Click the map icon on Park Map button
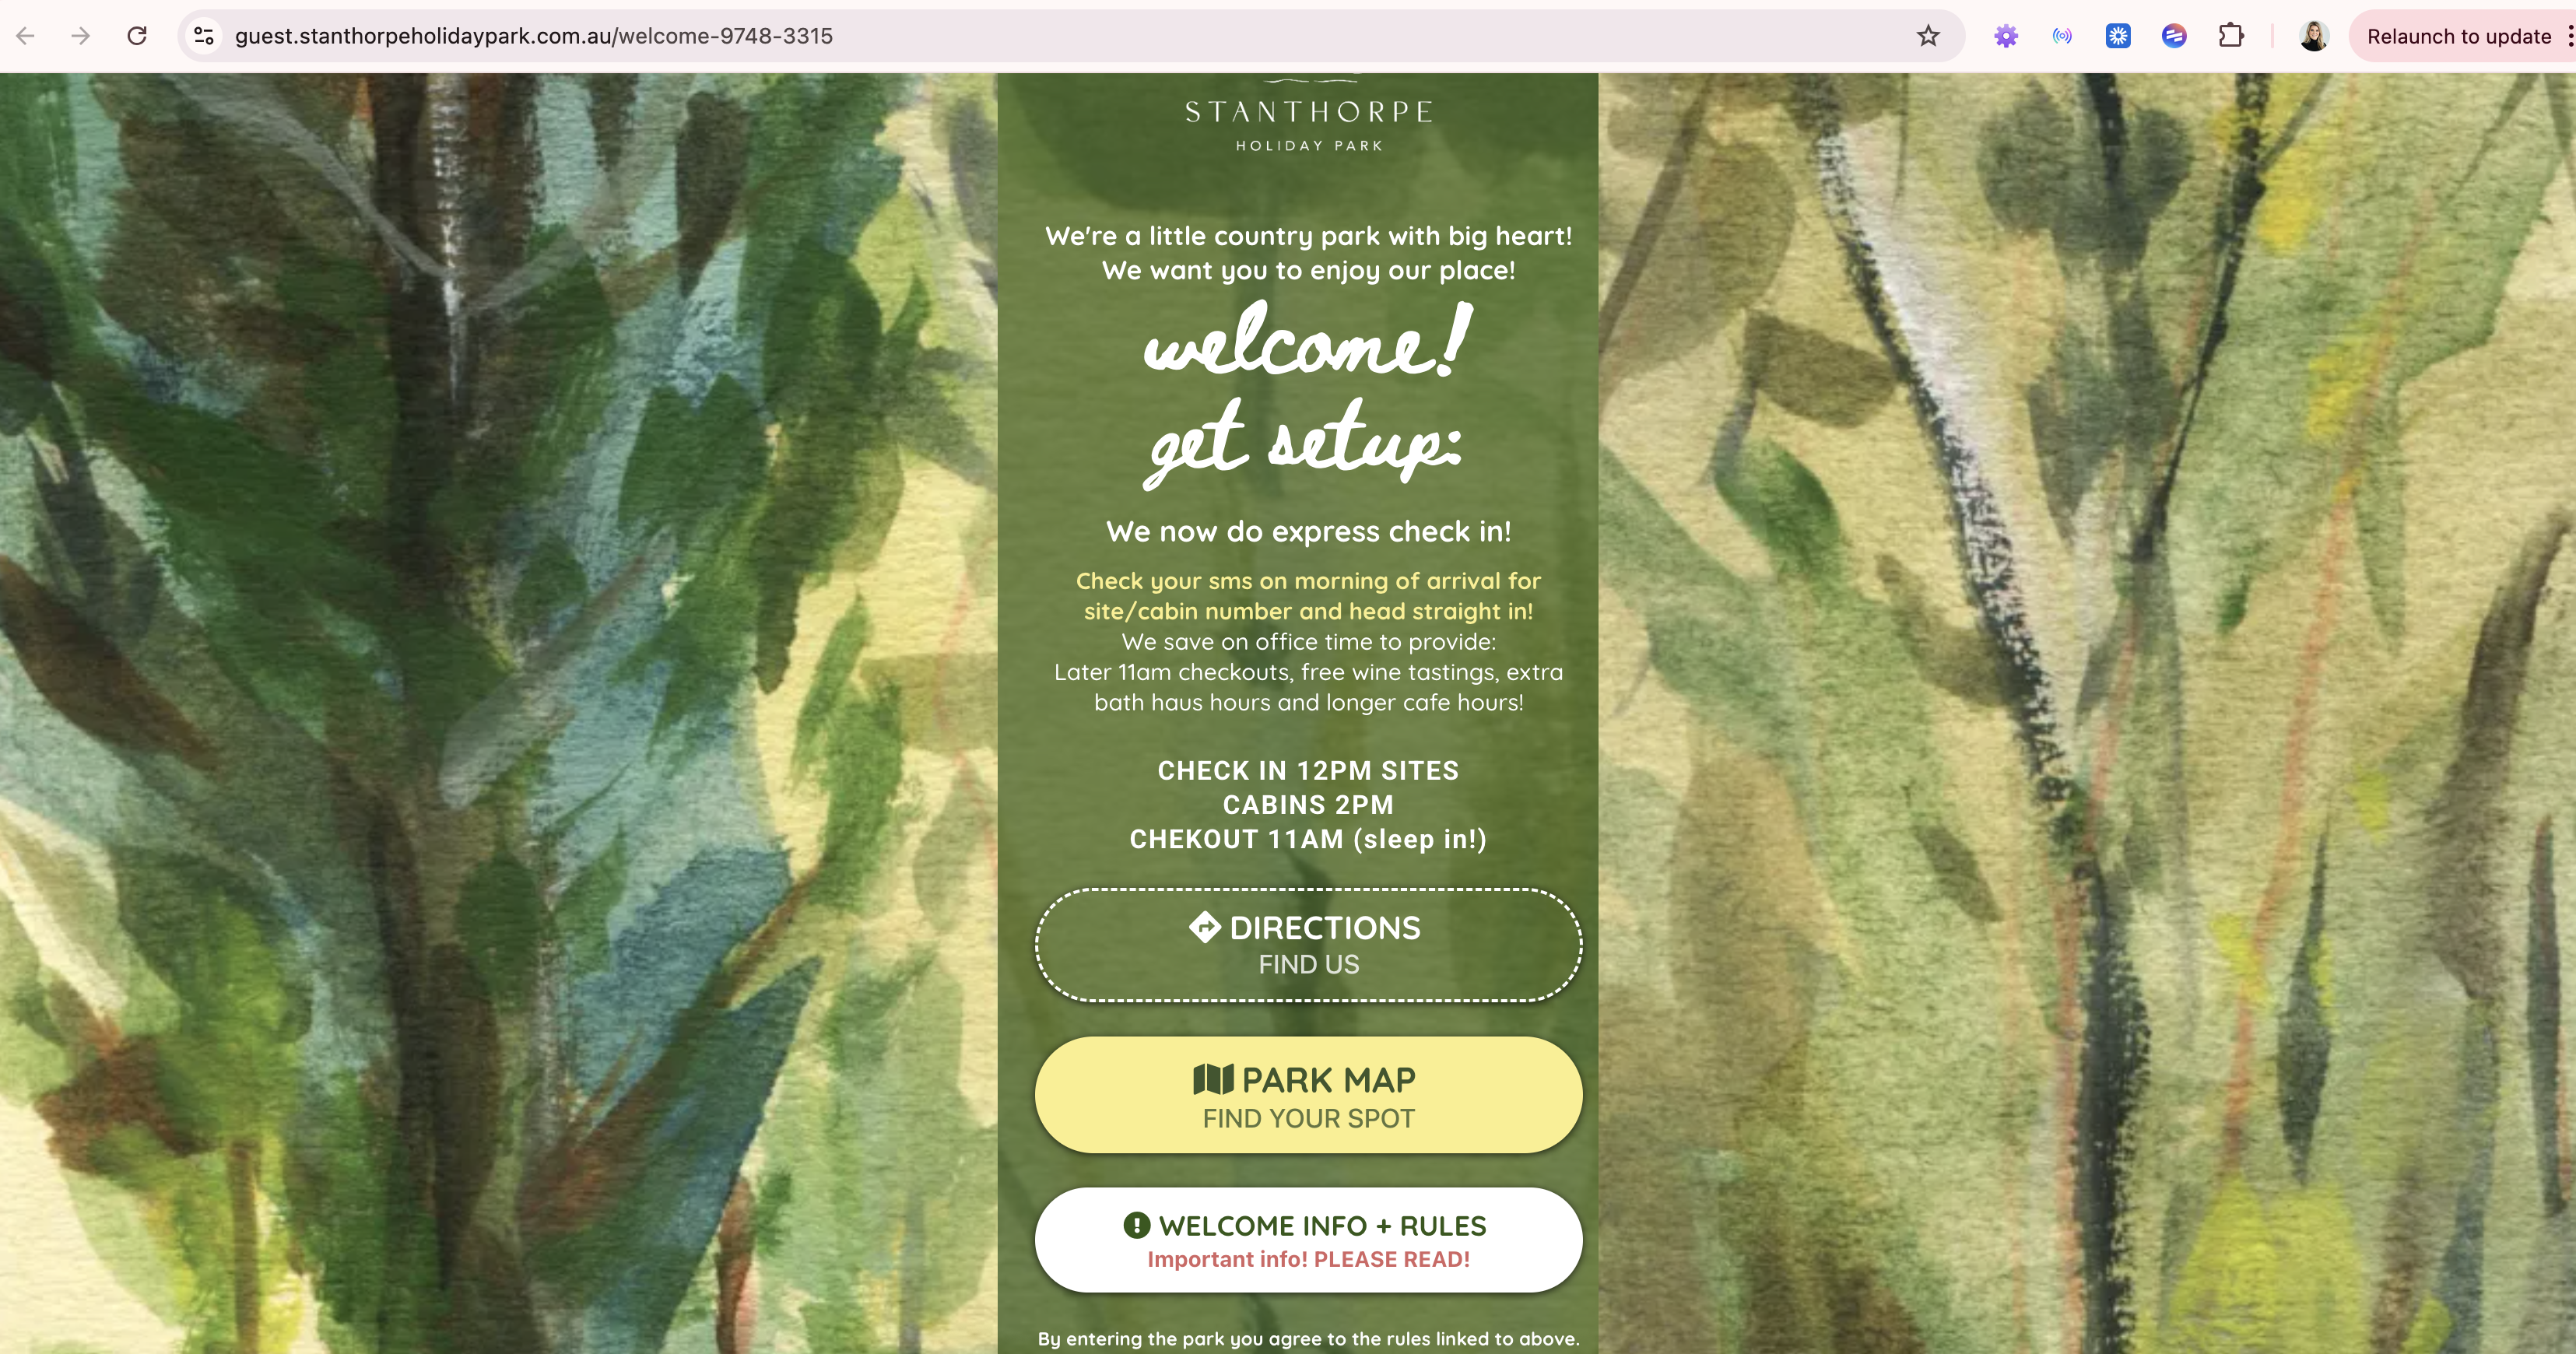This screenshot has height=1354, width=2576. (x=1213, y=1079)
